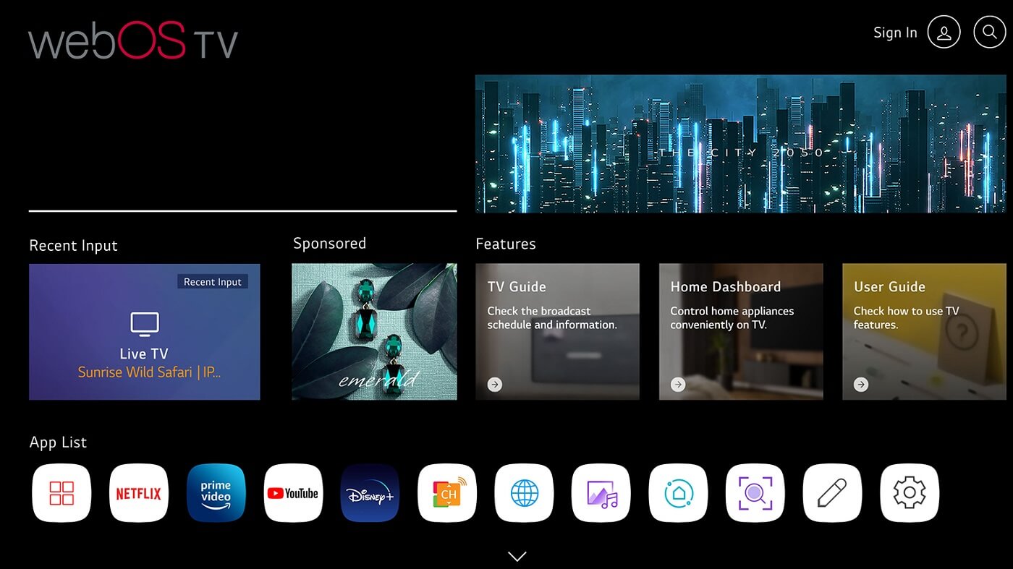Image resolution: width=1013 pixels, height=569 pixels.
Task: Open the account profile icon
Action: tap(944, 33)
